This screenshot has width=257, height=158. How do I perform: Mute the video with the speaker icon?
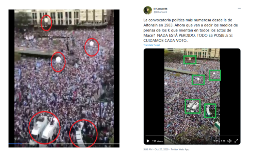pyautogui.click(x=229, y=141)
